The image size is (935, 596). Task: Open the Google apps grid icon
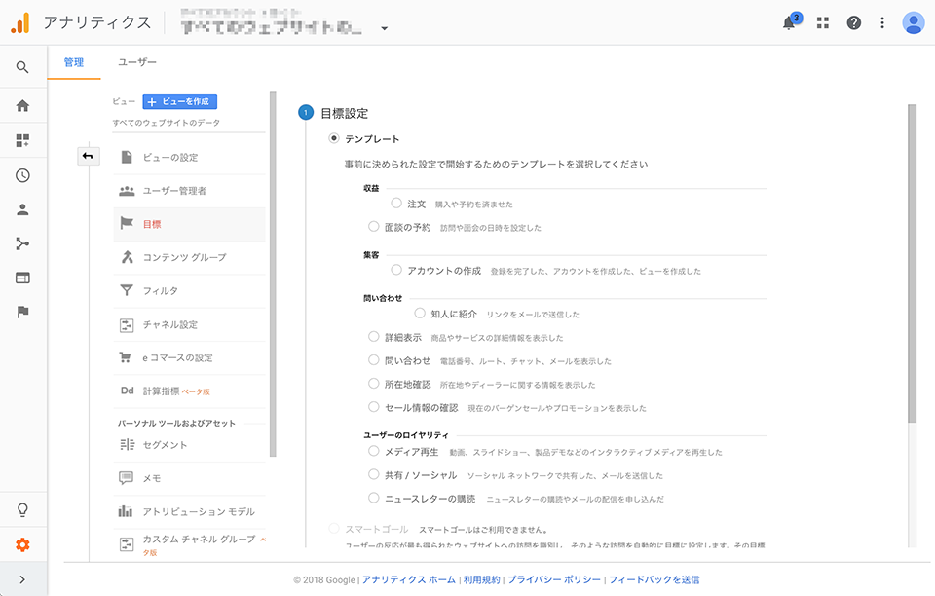pos(823,22)
